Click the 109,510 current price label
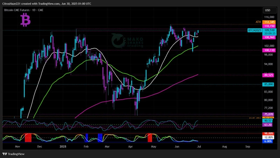Image resolution: width=280 pixels, height=158 pixels. tap(269, 30)
